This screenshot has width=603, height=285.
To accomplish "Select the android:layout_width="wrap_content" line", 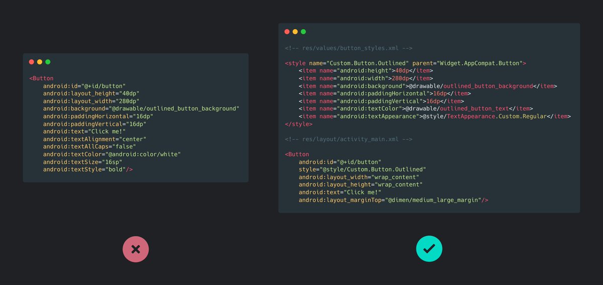I will (359, 177).
